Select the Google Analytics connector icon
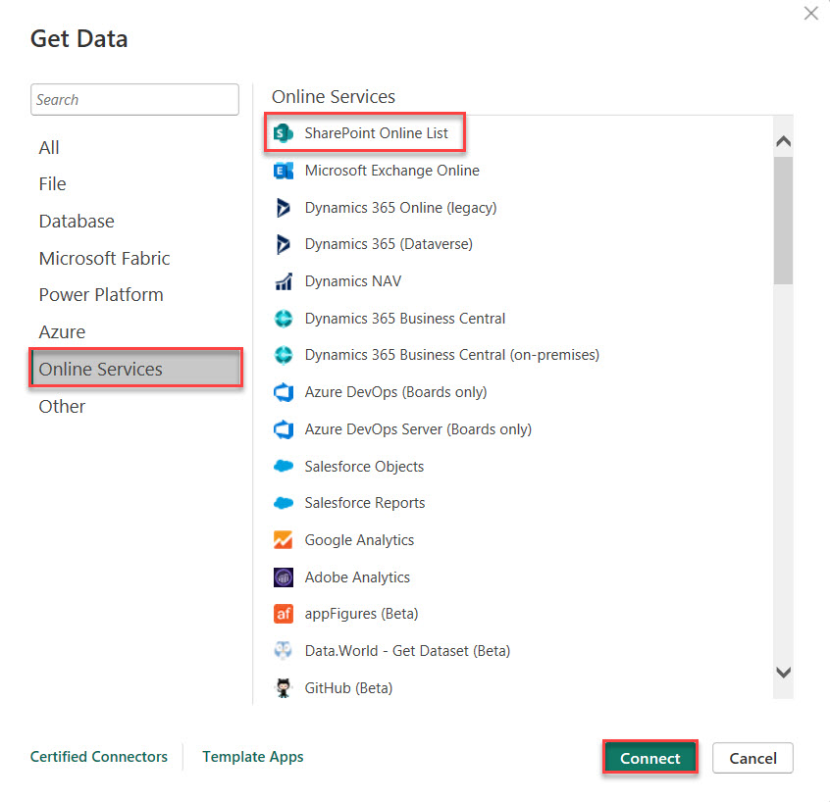Screen dimensions: 830x802 click(x=284, y=540)
